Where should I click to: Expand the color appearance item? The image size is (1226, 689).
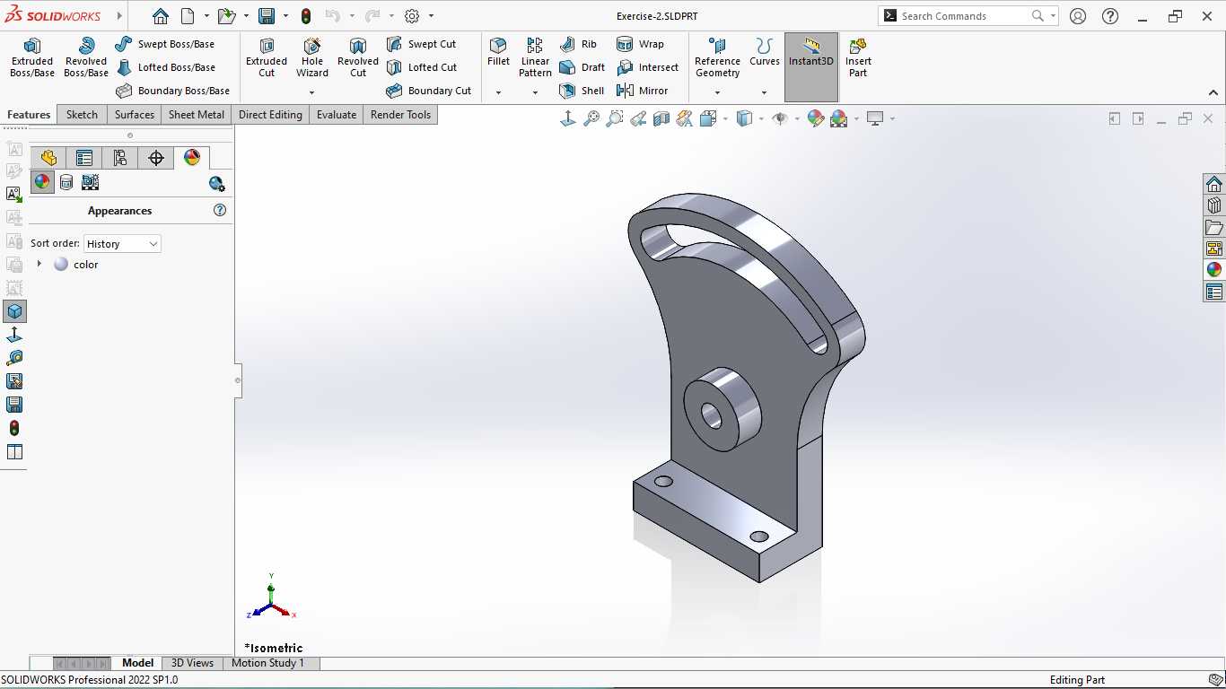(x=39, y=264)
